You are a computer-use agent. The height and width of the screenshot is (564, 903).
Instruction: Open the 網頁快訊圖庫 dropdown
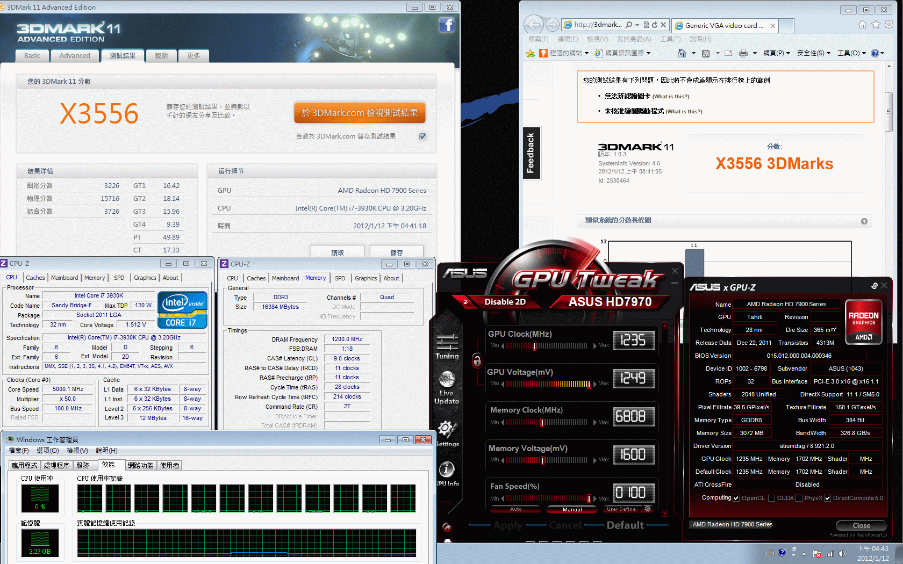pos(623,53)
